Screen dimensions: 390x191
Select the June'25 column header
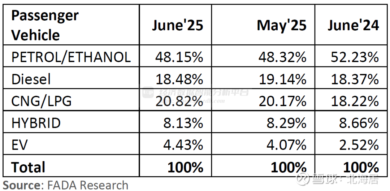[x=175, y=25]
